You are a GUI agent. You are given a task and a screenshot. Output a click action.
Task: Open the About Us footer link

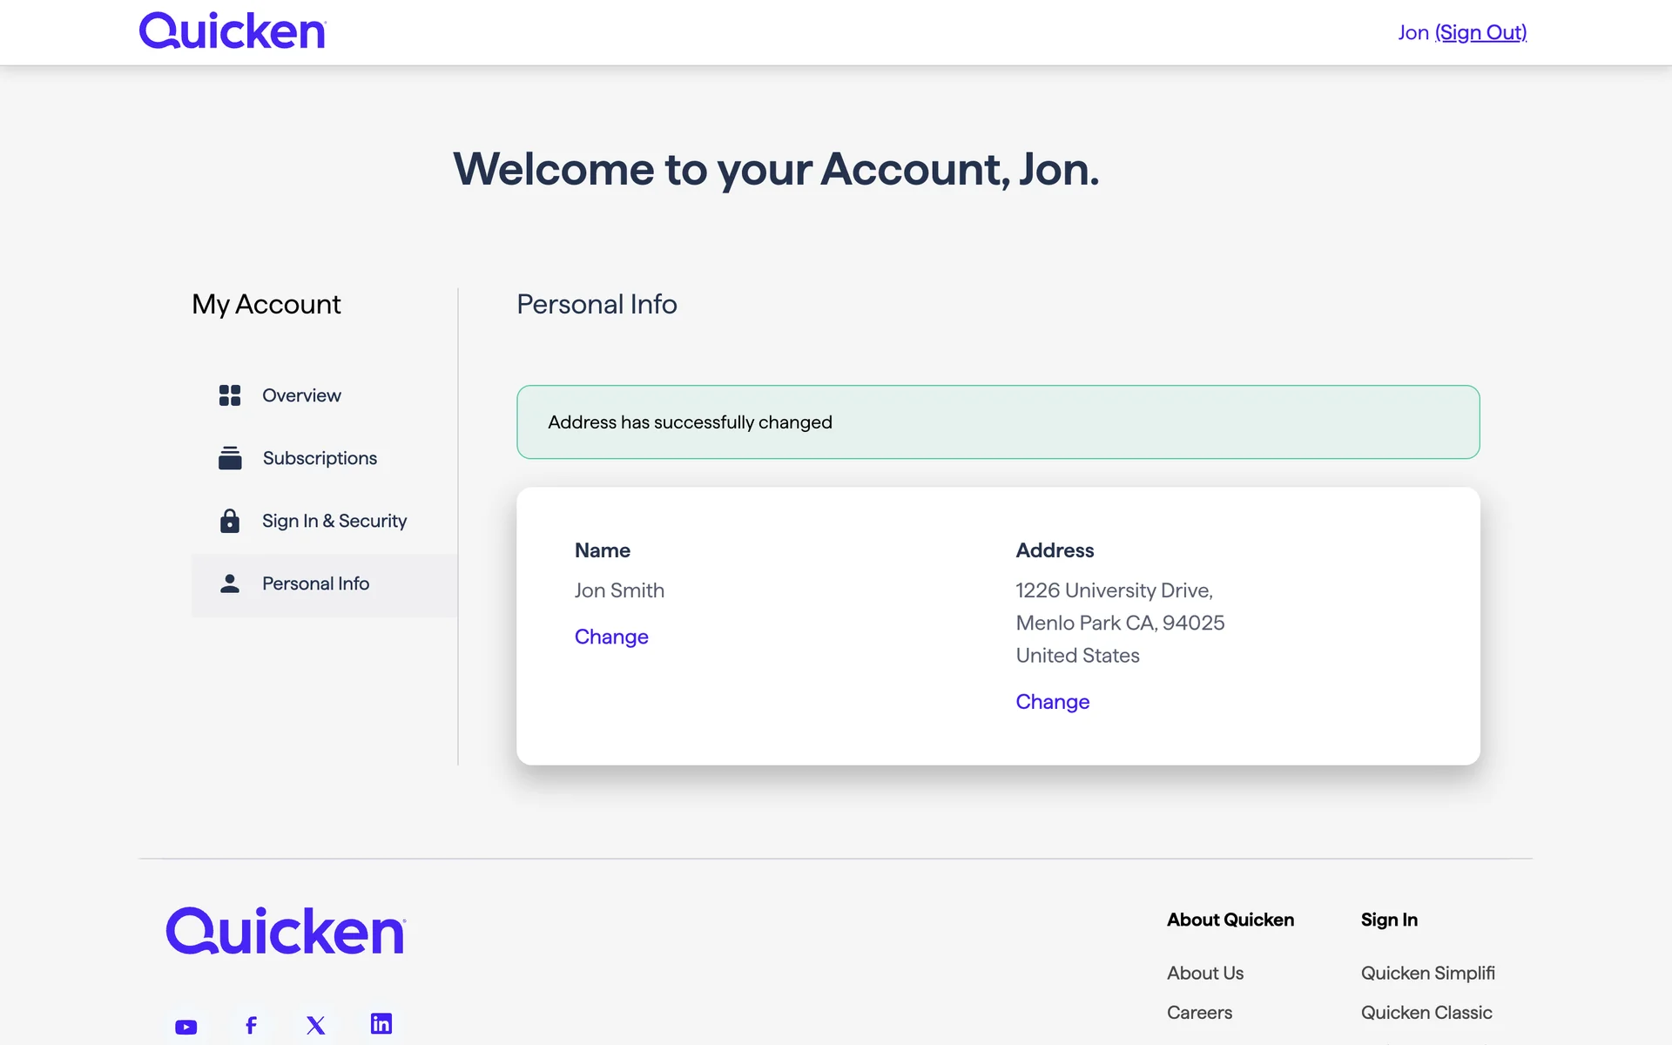pyautogui.click(x=1204, y=973)
